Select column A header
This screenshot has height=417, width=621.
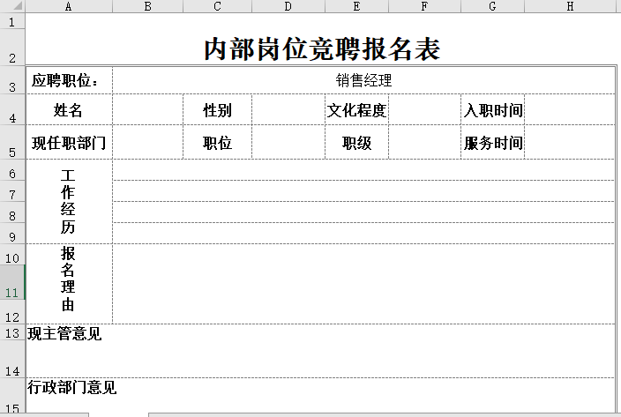coord(69,6)
